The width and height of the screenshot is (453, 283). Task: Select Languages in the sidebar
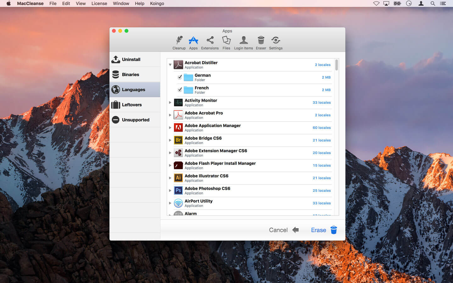[x=135, y=90]
